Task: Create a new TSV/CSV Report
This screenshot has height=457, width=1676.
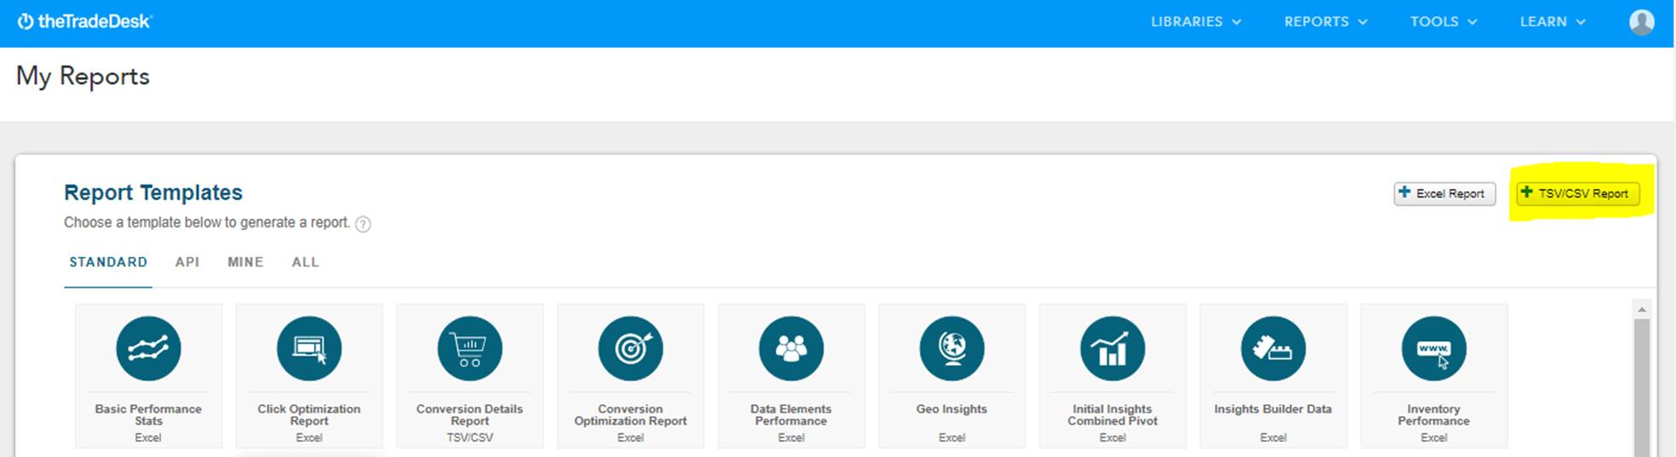Action: (1578, 193)
